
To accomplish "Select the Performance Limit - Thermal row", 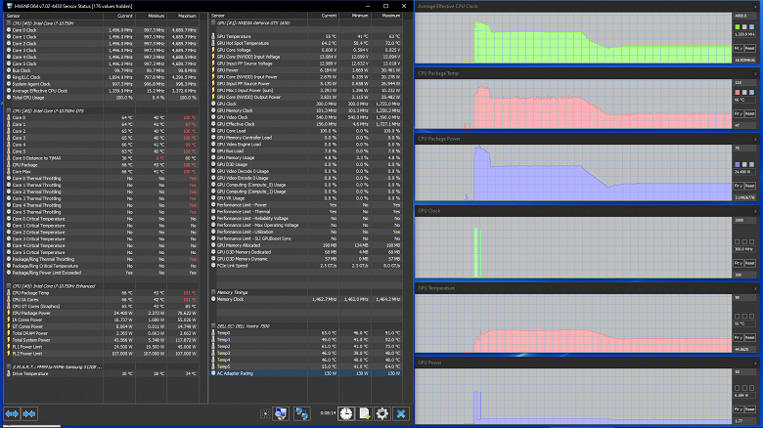I will [x=306, y=212].
